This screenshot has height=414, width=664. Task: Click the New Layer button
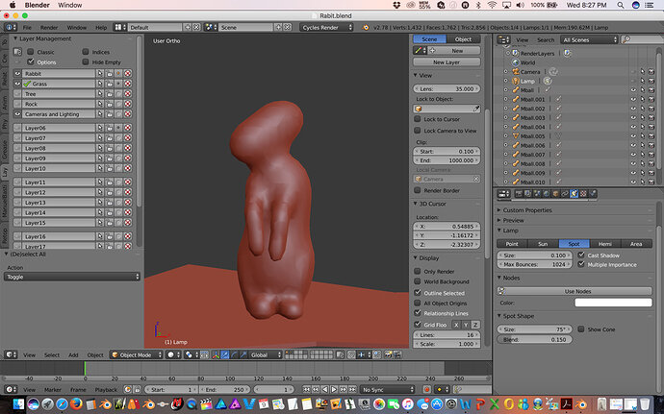click(x=447, y=62)
